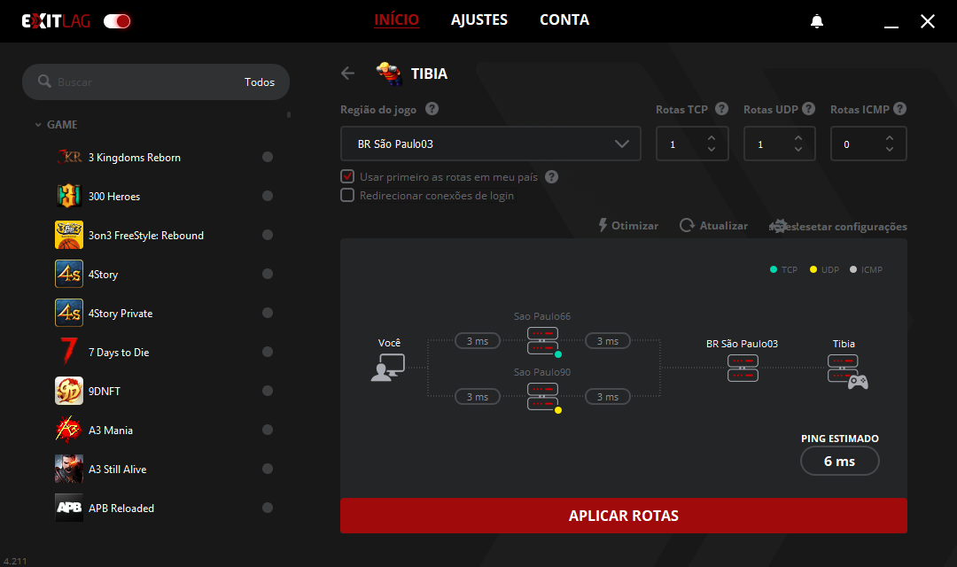Increase Rotas ICMP value

[x=890, y=138]
